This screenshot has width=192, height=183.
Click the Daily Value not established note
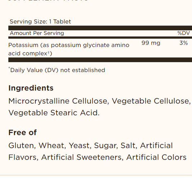coord(57,70)
